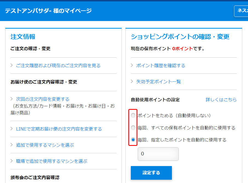This screenshot has height=183, width=248.
Task: Open LINEで定期お届け便の注文内容を変更する link
Action: coord(59,129)
